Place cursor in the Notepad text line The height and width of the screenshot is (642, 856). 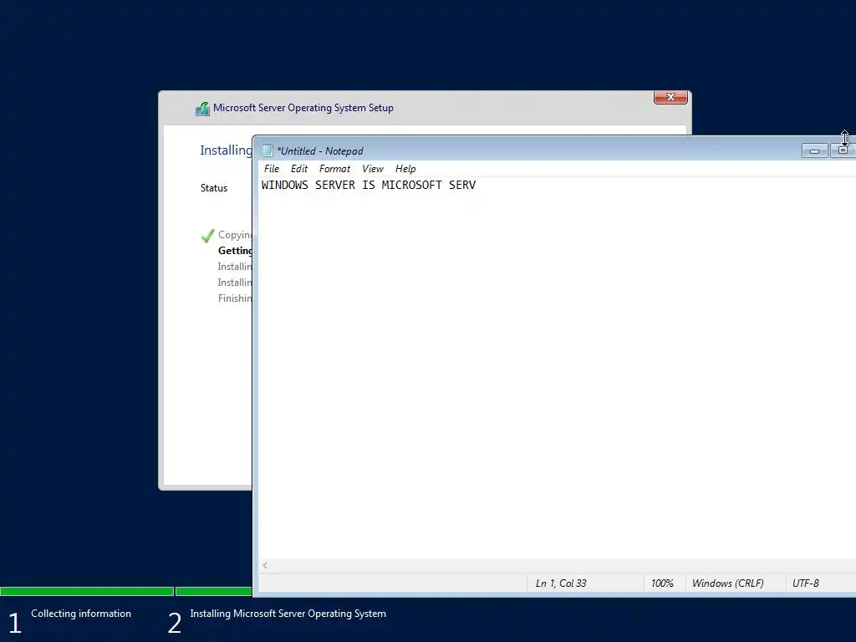pyautogui.click(x=369, y=185)
